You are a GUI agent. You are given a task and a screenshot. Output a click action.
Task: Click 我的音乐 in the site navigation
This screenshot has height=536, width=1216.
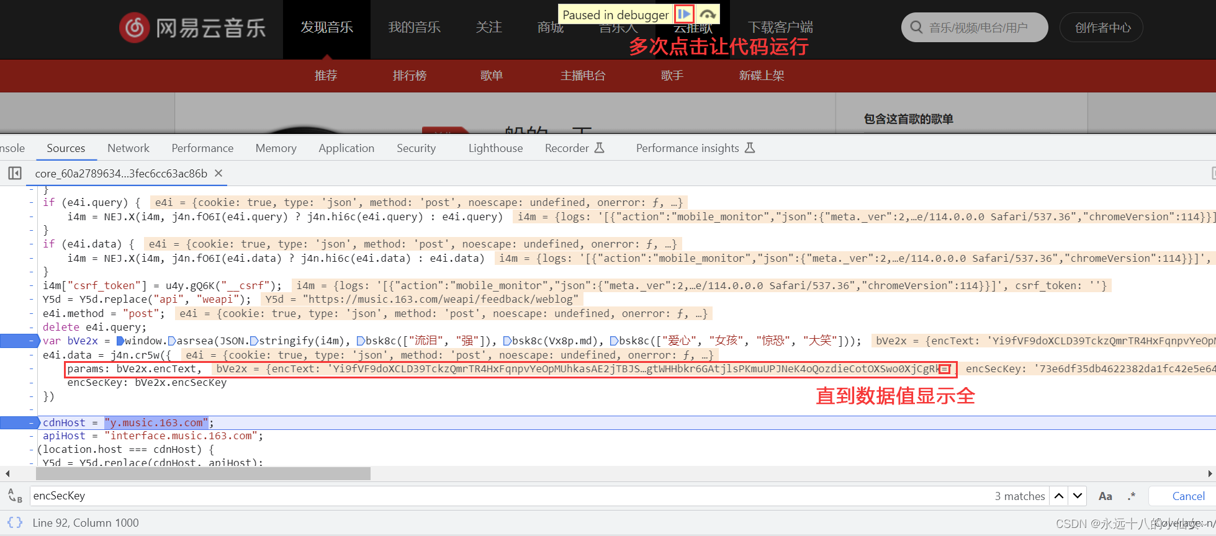pyautogui.click(x=414, y=27)
